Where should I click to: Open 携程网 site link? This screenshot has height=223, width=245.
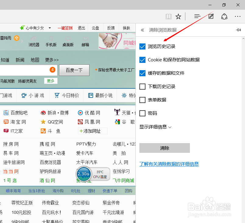[47, 144]
